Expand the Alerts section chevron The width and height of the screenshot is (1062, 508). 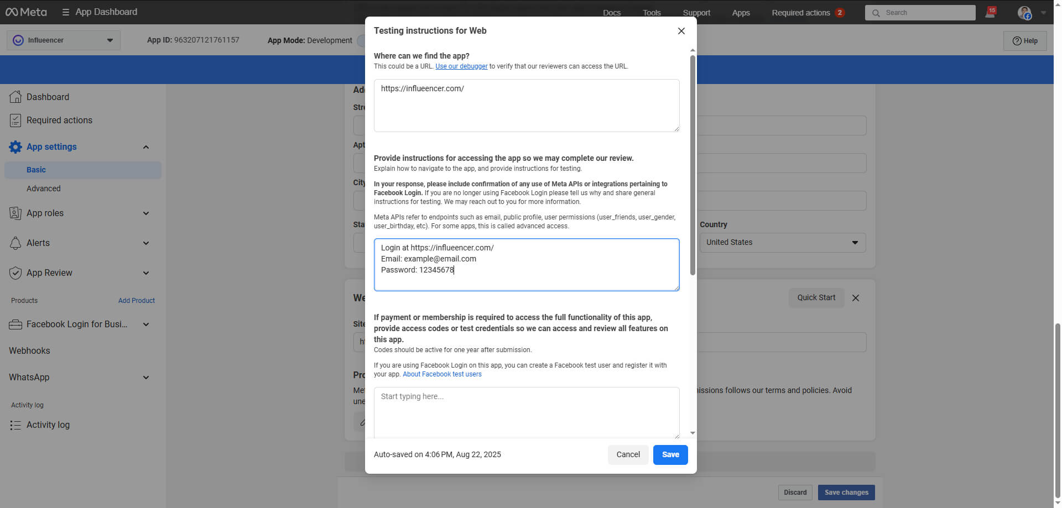point(146,243)
